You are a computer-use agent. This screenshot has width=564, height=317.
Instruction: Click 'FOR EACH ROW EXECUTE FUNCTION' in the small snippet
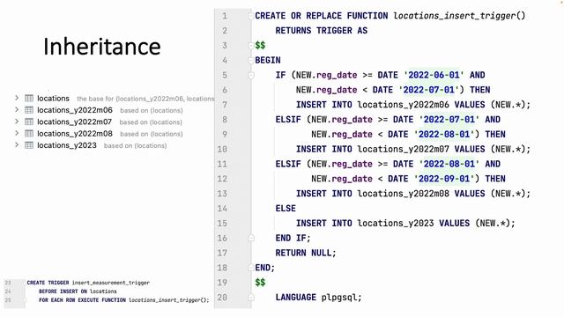82,299
